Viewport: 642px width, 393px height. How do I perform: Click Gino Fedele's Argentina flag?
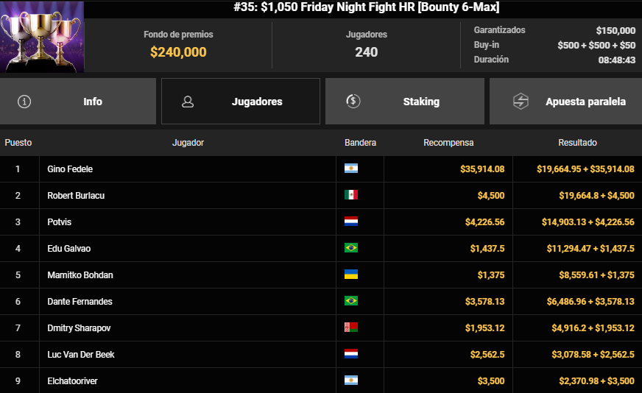coord(351,169)
